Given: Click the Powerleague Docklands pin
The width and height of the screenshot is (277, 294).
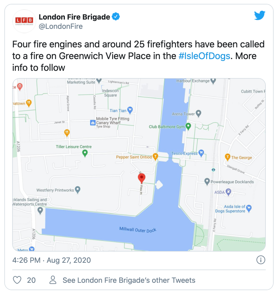Looking at the screenshot, I should [207, 181].
